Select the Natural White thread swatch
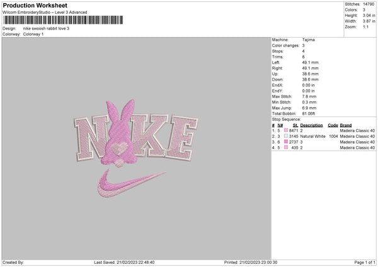The image size is (378, 267). pyautogui.click(x=286, y=136)
